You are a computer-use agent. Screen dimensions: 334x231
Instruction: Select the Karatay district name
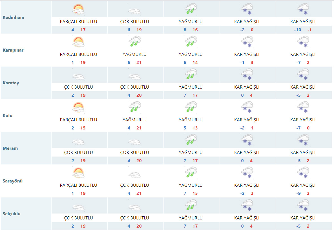[x=11, y=83]
